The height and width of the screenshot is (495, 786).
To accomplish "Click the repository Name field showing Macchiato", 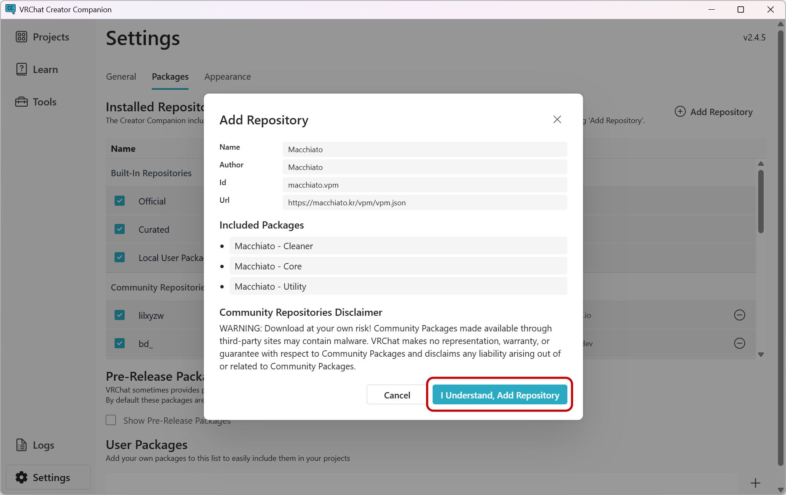I will tap(425, 149).
